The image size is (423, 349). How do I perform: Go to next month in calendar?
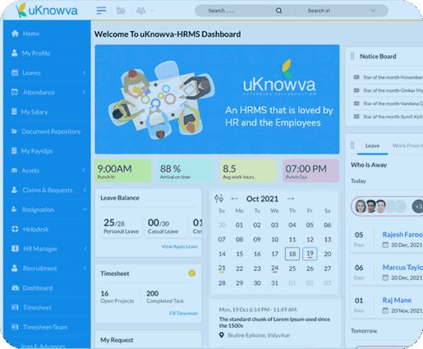click(290, 199)
